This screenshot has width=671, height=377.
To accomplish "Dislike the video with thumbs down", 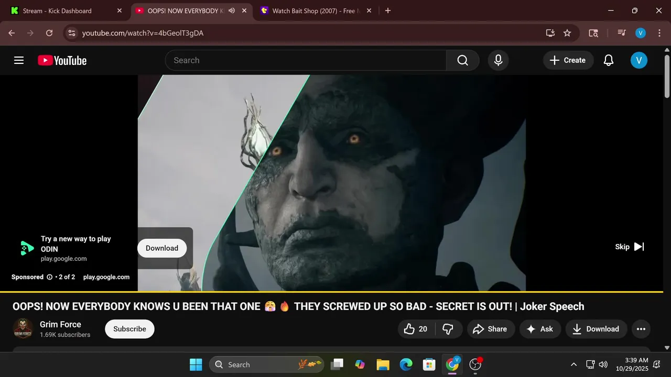I will tap(448, 329).
